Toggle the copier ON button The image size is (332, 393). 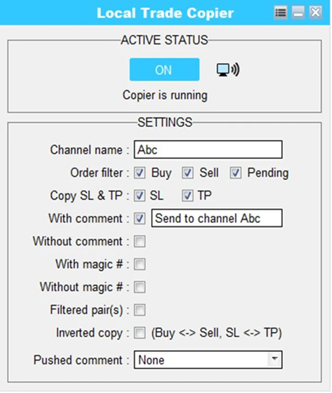(164, 70)
